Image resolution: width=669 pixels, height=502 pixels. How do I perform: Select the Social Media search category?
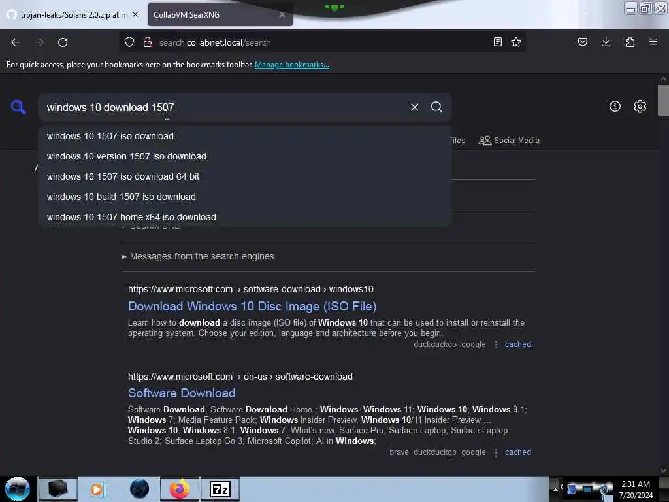[509, 141]
